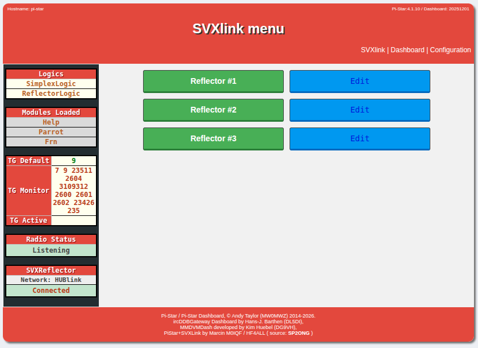This screenshot has height=348, width=478.
Task: Select the Parrot module
Action: click(x=51, y=132)
